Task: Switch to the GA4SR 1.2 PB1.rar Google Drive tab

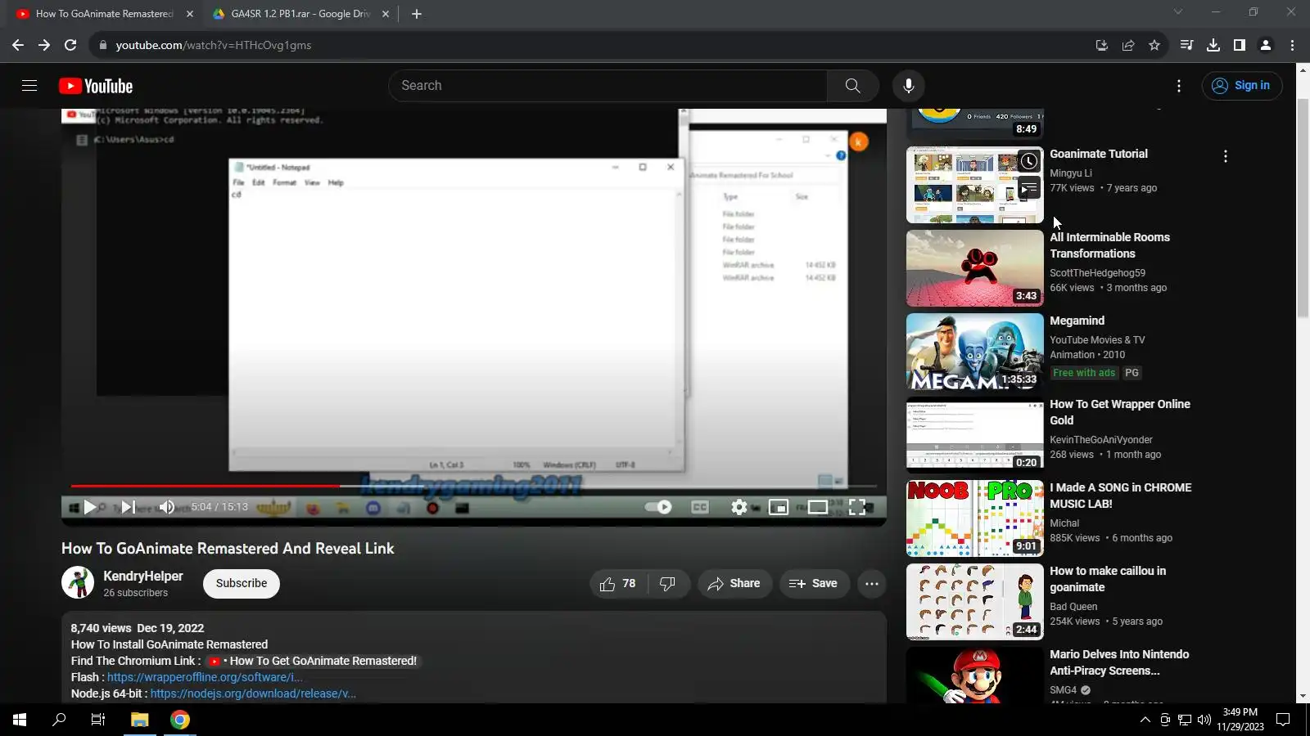Action: tap(300, 14)
